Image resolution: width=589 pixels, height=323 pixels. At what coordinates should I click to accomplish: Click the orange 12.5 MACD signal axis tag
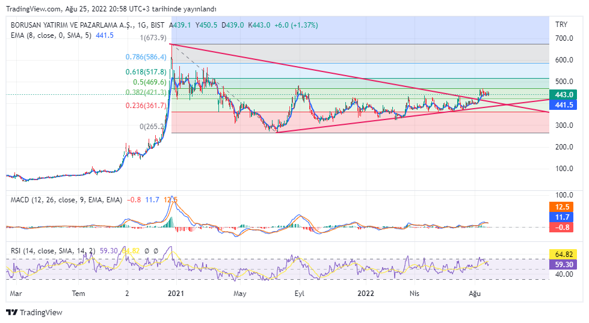point(561,207)
